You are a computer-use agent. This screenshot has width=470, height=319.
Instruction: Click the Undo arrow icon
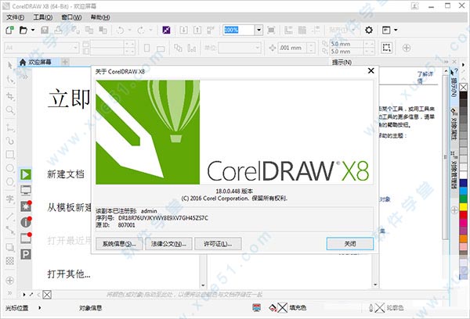coord(120,30)
